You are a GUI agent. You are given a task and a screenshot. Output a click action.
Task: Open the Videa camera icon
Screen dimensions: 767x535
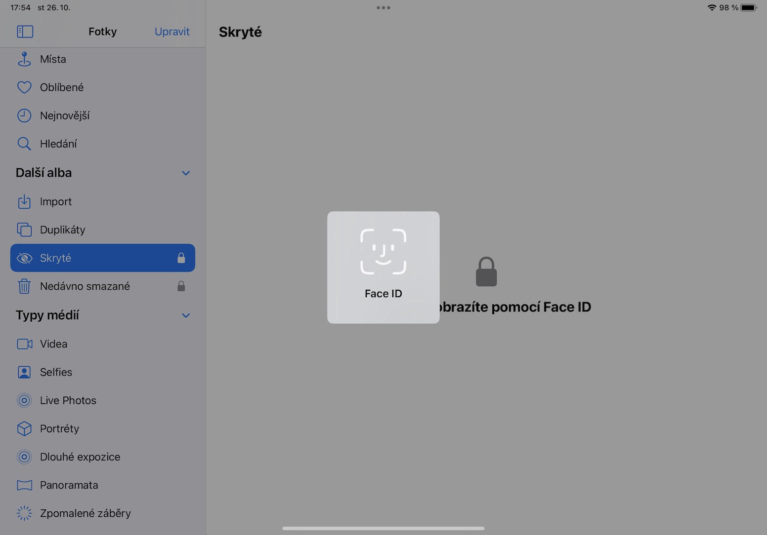click(x=25, y=344)
